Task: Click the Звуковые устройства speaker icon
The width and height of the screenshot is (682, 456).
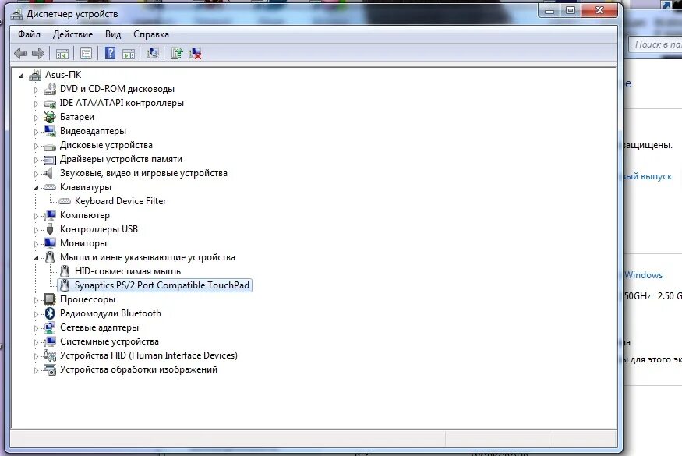Action: (50, 173)
